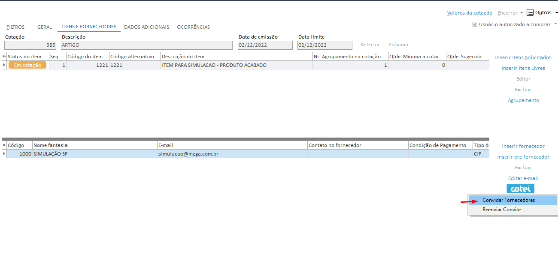Switch to the GERAL tab
This screenshot has height=264, width=558.
pos(44,27)
